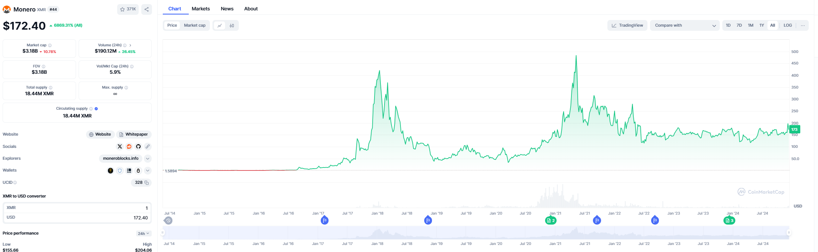Set chart range to 1D
This screenshot has width=818, height=252.
pyautogui.click(x=728, y=26)
